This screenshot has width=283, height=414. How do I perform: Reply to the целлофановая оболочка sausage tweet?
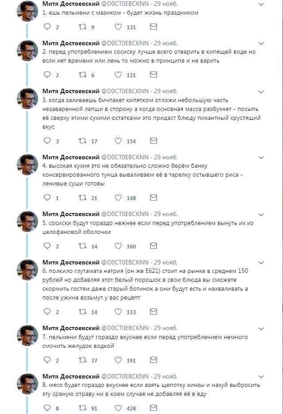47,246
